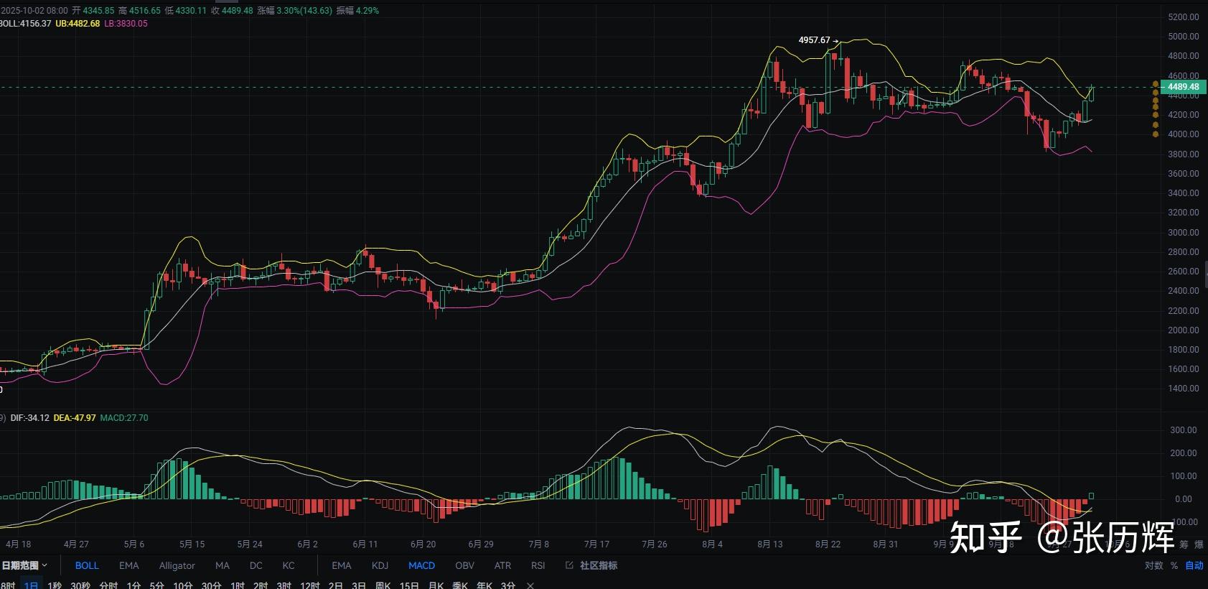Close the timeframe bar with the X icon
This screenshot has height=589, width=1208.
tap(530, 585)
